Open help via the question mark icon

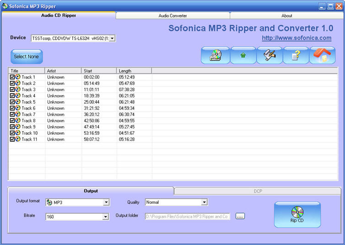[296, 55]
